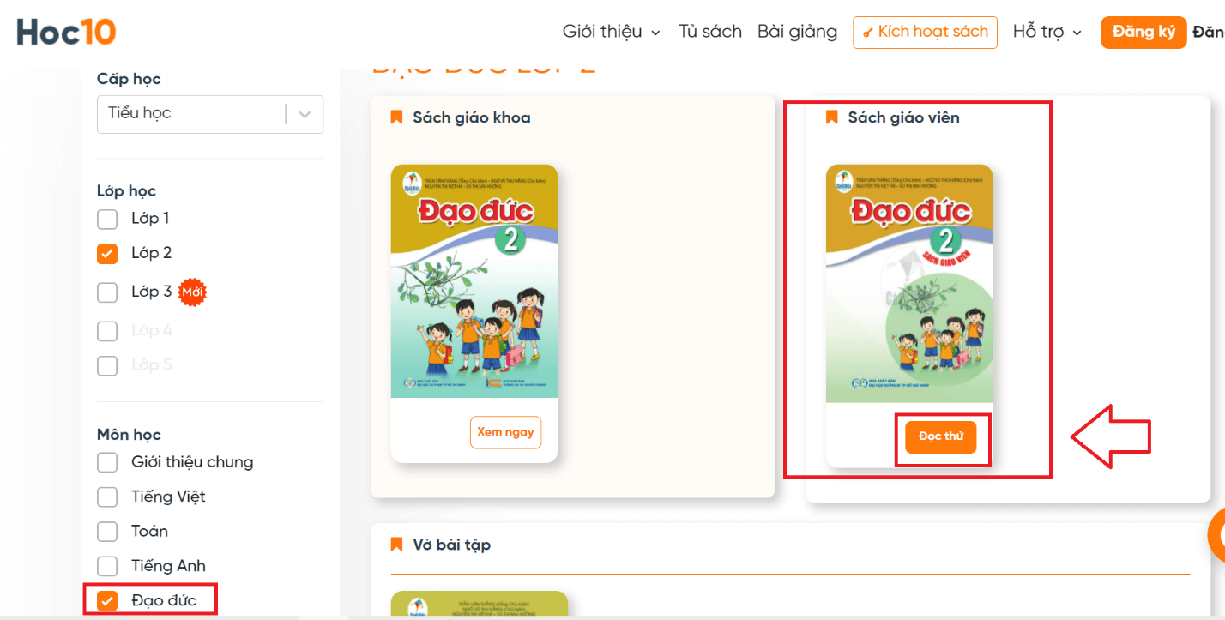1225x620 pixels.
Task: Click the Sách giáo viên bookmark icon
Action: click(x=831, y=117)
